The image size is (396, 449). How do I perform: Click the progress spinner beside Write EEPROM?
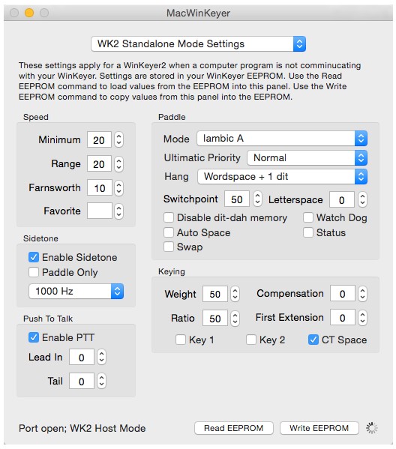[x=372, y=428]
